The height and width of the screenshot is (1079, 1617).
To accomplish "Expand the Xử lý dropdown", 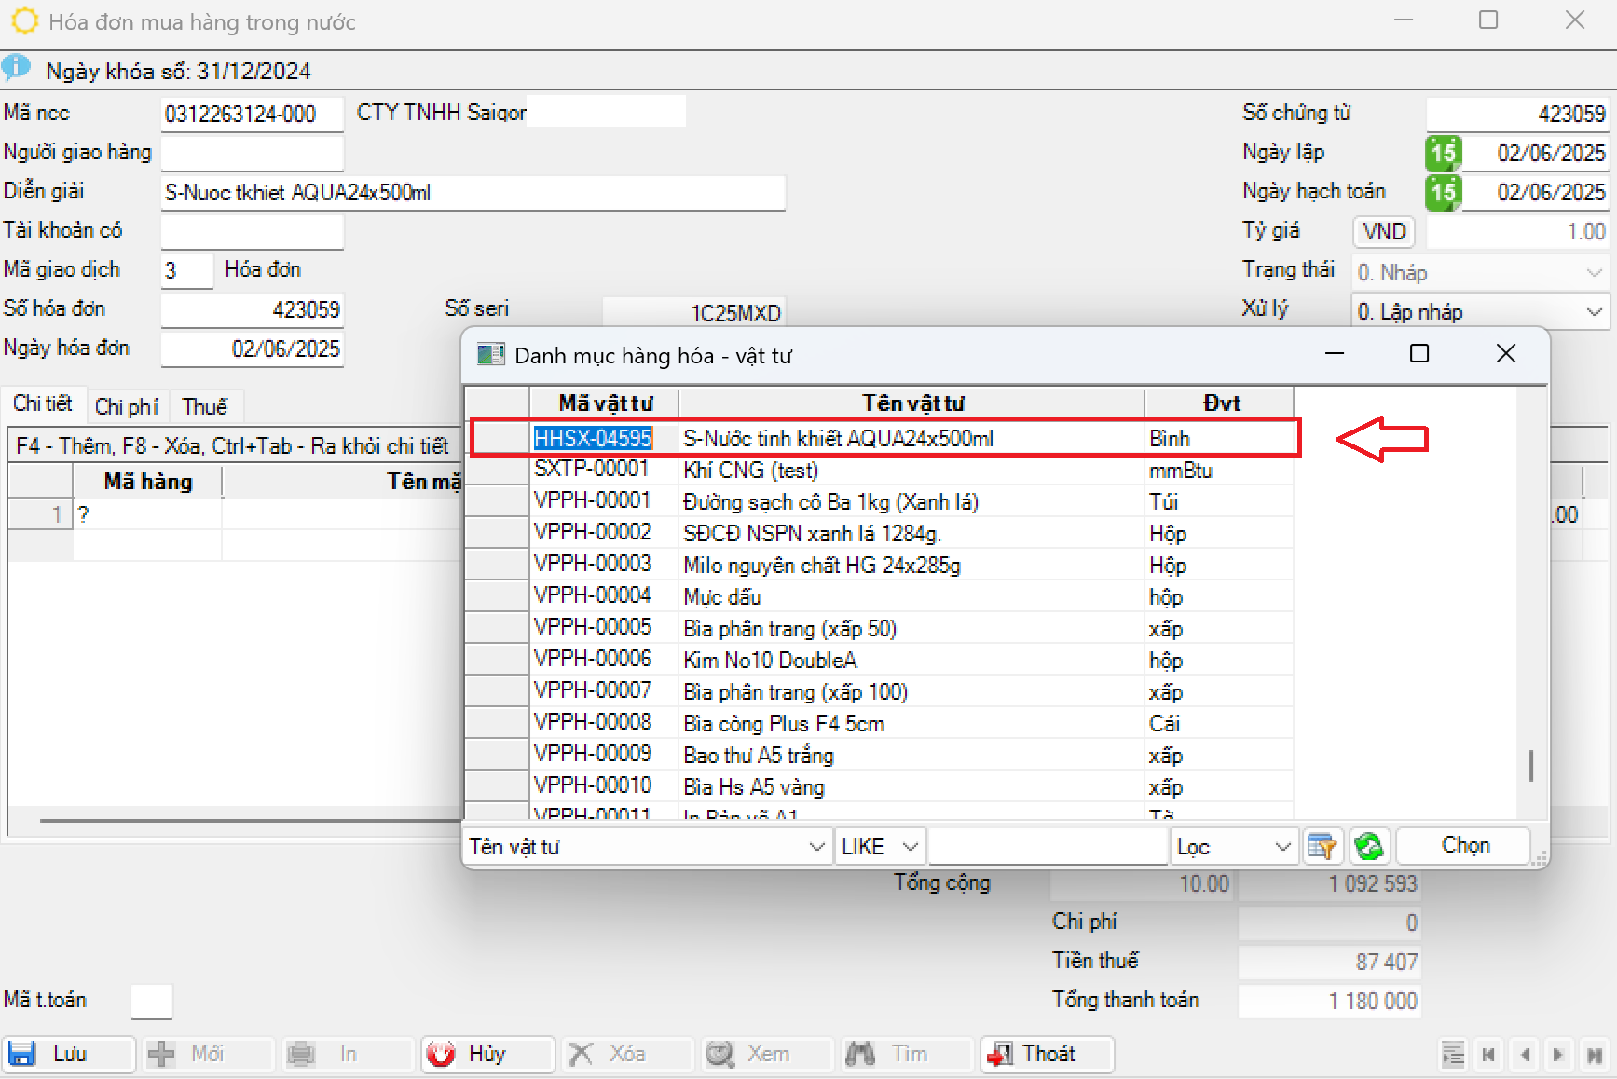I will [x=1594, y=311].
